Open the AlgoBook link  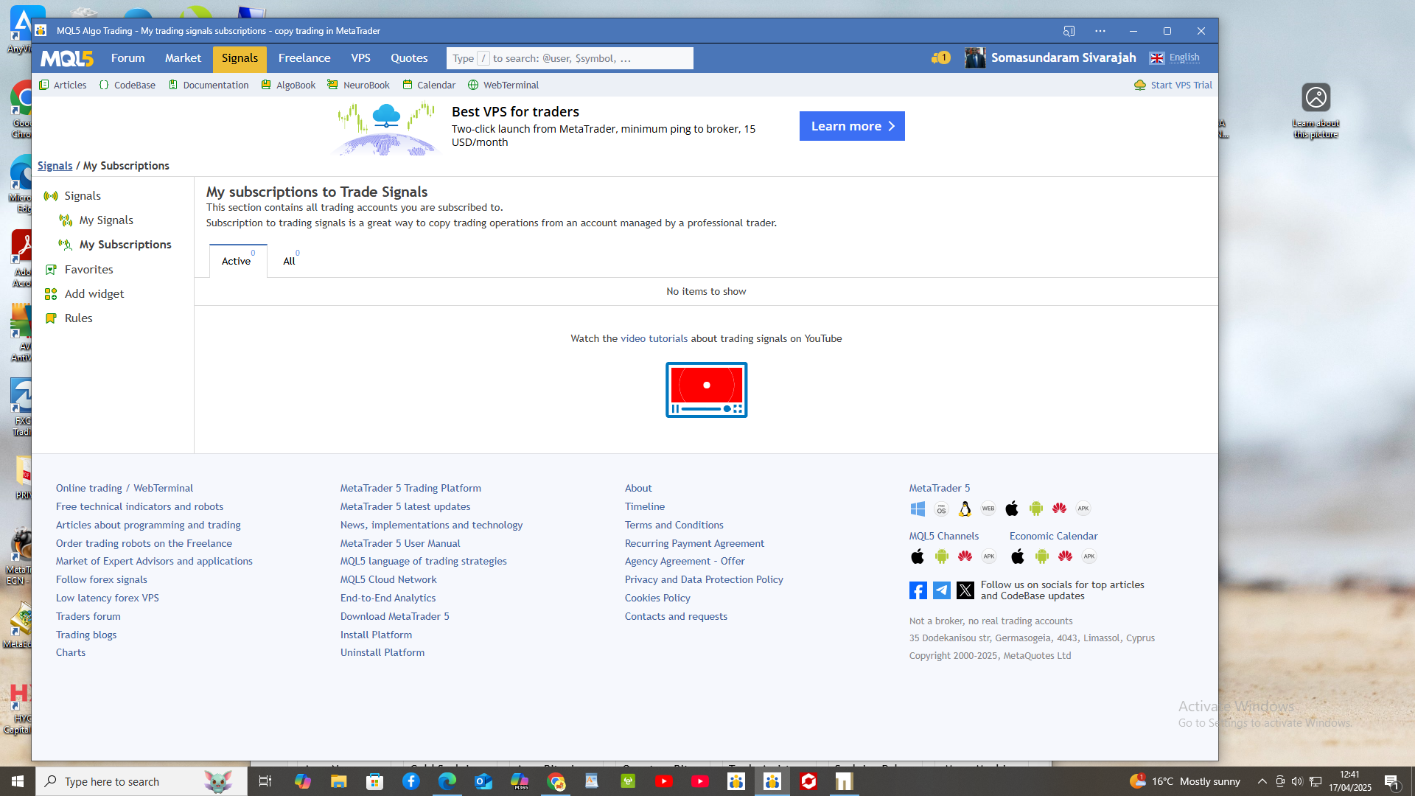click(x=288, y=85)
